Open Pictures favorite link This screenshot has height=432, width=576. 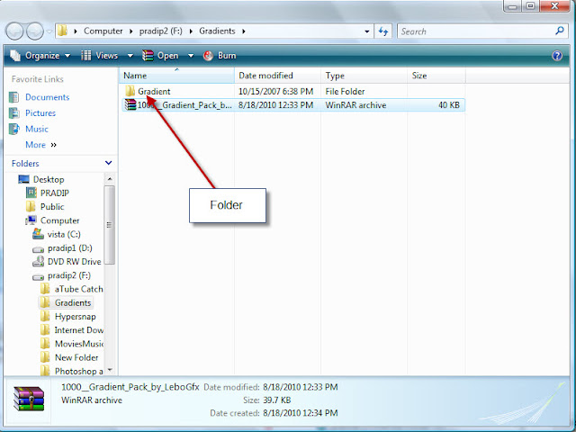[x=40, y=113]
